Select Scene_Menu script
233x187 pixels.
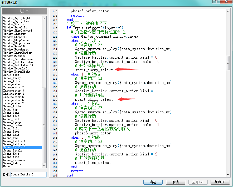click(x=11, y=113)
